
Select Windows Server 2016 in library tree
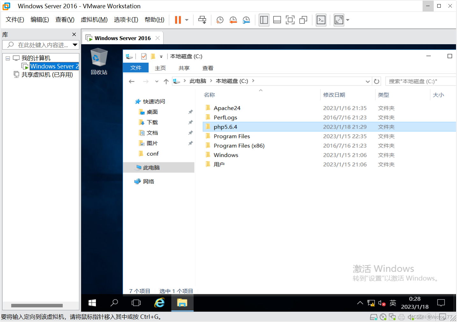54,66
